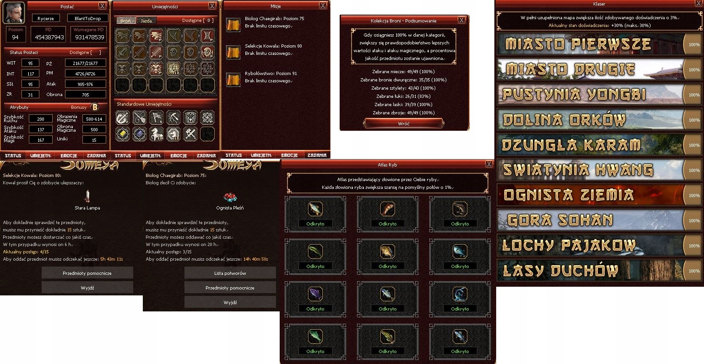Select the horse summon skill icon
This screenshot has height=364, width=704.
[157, 134]
